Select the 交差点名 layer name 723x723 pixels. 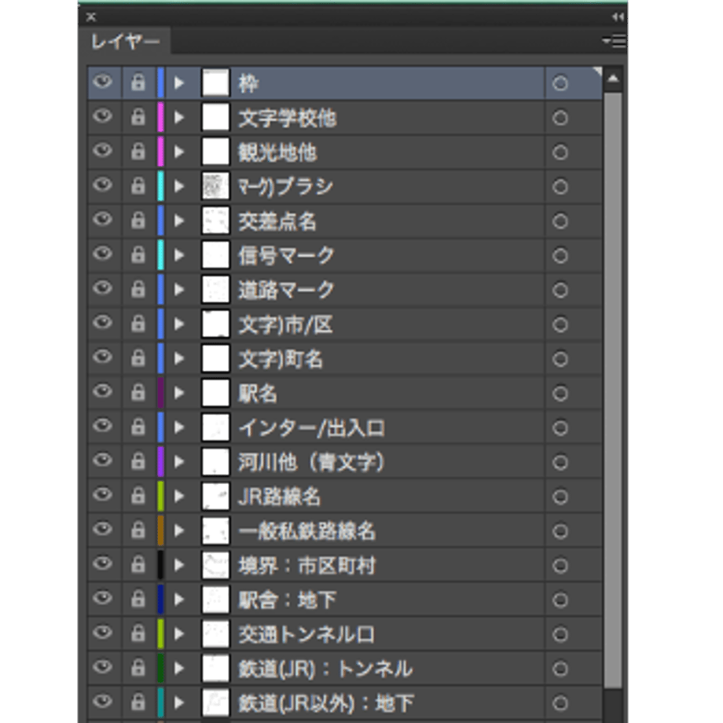tap(277, 222)
